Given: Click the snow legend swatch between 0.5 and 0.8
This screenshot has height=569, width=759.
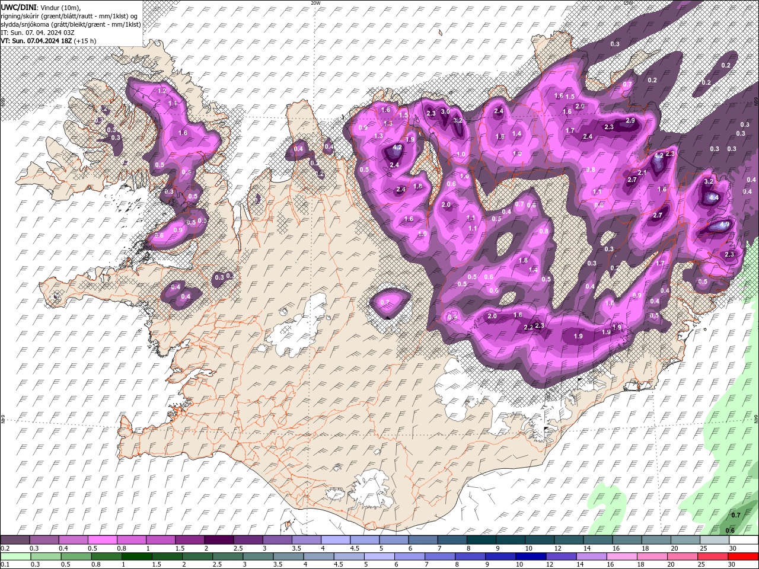Looking at the screenshot, I should (103, 540).
